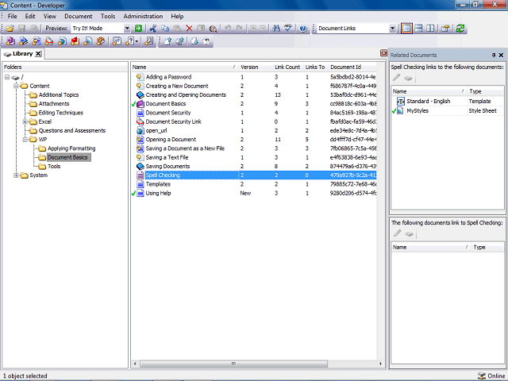Sort by the Links To column header
The image size is (508, 381).
[x=315, y=67]
